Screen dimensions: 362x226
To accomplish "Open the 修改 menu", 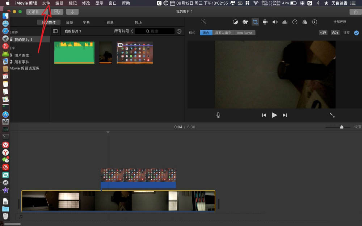I will point(86,3).
